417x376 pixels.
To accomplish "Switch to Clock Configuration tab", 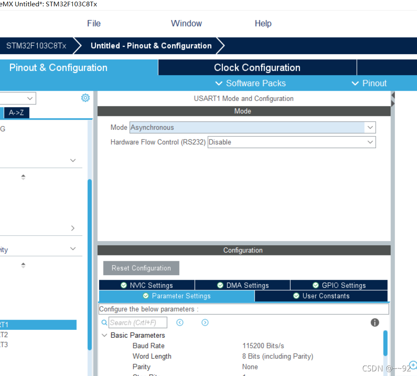I will [x=257, y=68].
